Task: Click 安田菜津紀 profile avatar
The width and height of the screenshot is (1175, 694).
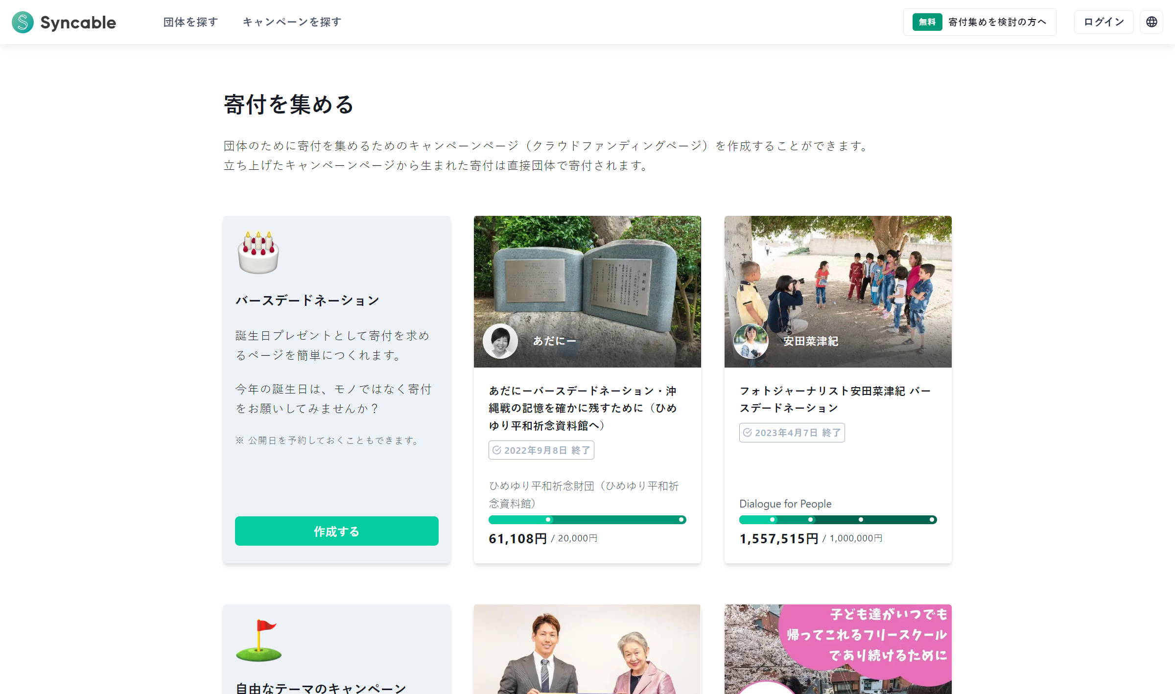Action: coord(751,341)
